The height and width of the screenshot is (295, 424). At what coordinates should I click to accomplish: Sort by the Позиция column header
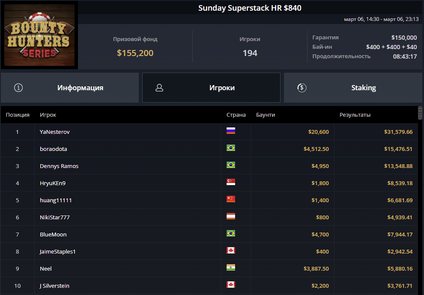(18, 115)
